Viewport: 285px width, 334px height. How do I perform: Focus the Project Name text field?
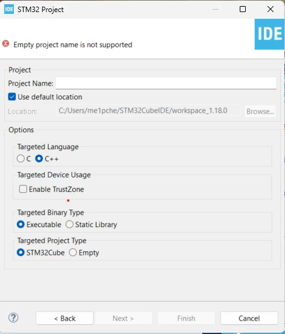click(x=166, y=83)
